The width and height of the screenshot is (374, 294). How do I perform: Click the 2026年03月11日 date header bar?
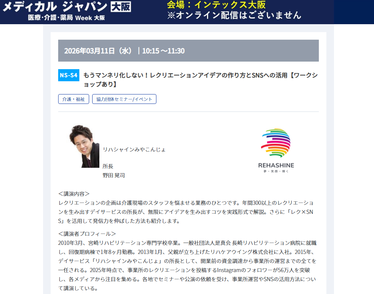click(x=189, y=51)
